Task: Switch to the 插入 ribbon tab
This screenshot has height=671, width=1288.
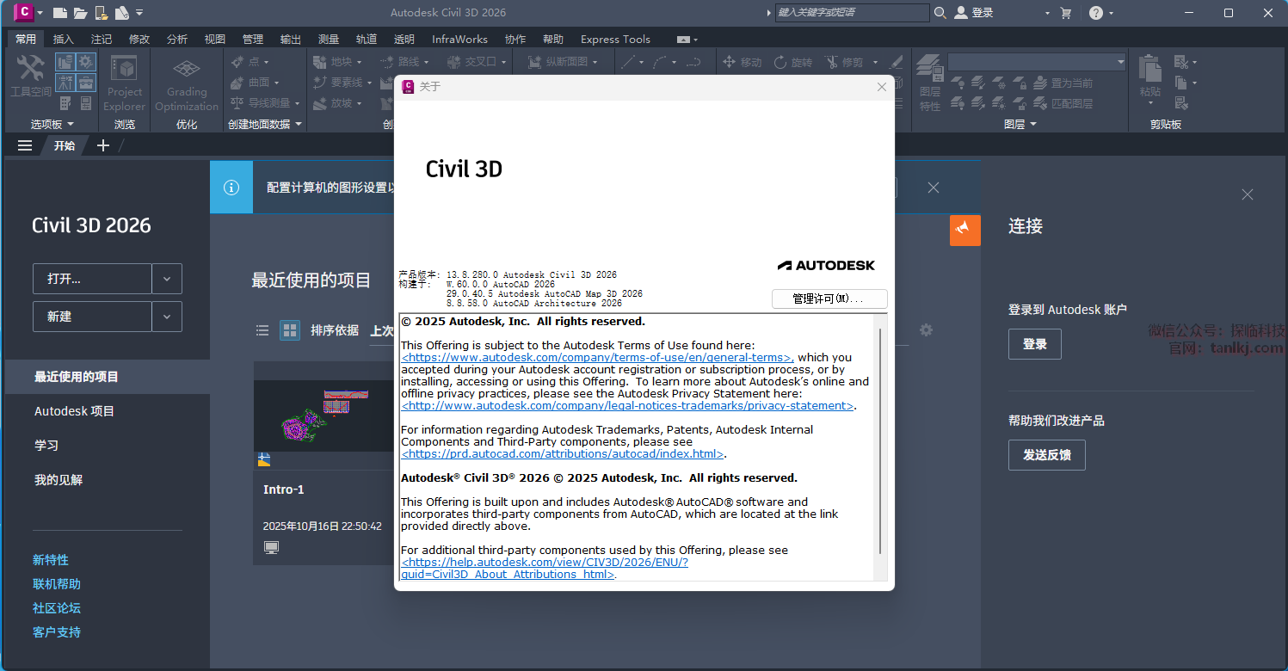Action: point(64,39)
